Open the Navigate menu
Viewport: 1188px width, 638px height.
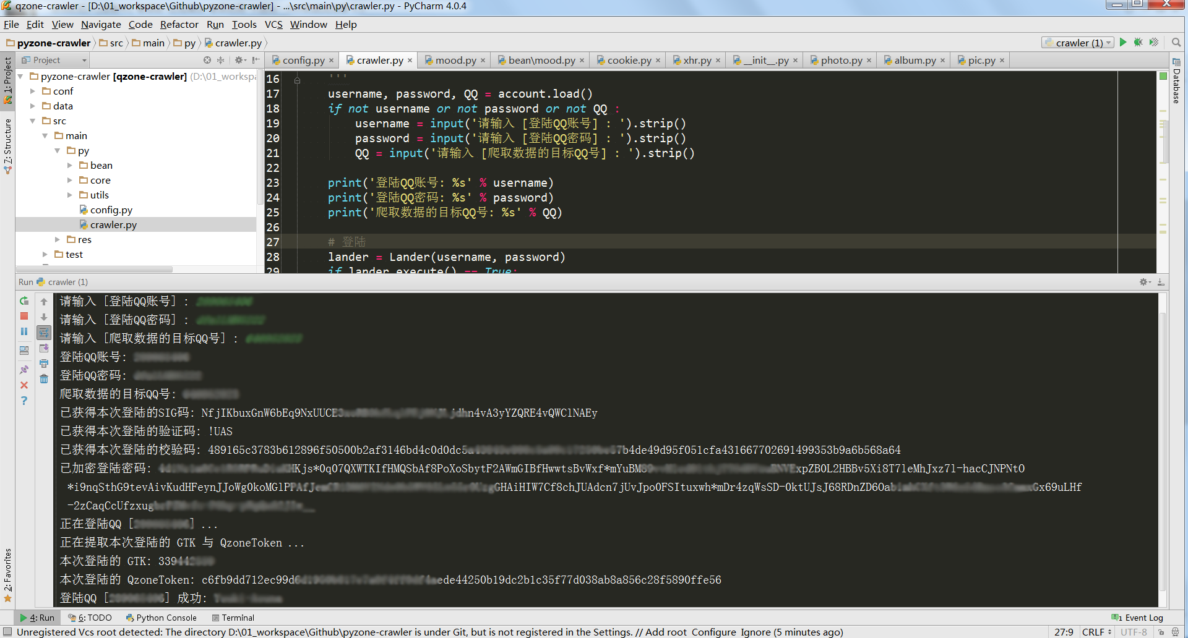click(x=101, y=25)
